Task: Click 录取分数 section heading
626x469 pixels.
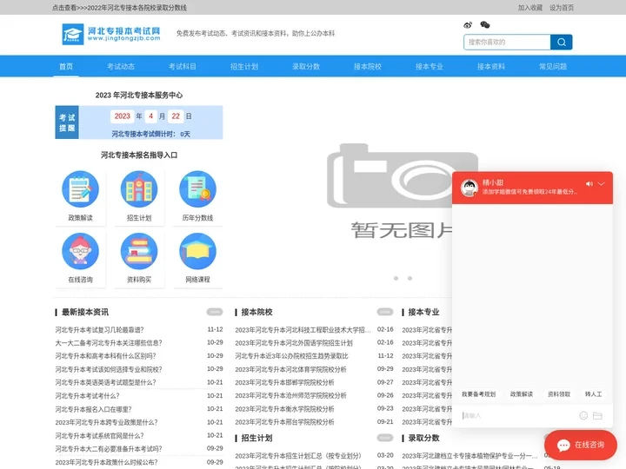Action: click(423, 438)
